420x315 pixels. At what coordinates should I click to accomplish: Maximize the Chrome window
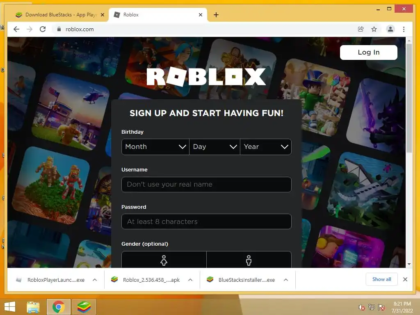point(389,9)
